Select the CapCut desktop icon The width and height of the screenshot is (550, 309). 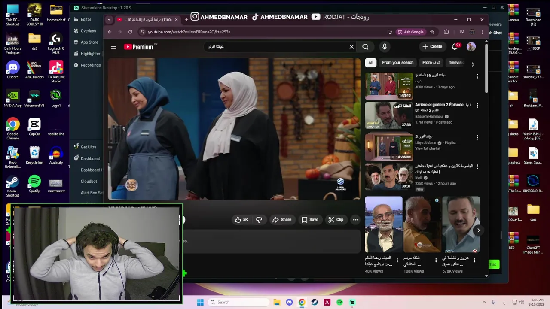pos(34,127)
